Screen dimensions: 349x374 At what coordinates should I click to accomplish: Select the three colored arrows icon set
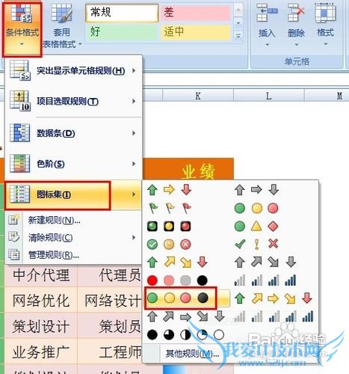click(x=169, y=190)
